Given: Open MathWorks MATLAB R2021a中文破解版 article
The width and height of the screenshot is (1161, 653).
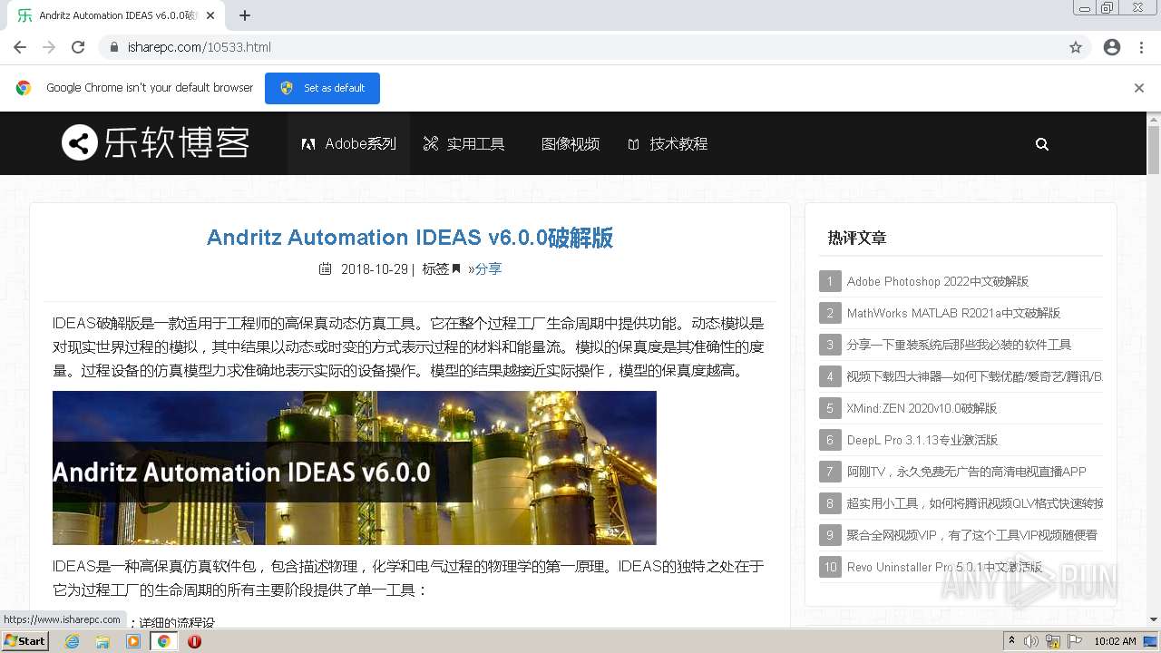Looking at the screenshot, I should [953, 313].
